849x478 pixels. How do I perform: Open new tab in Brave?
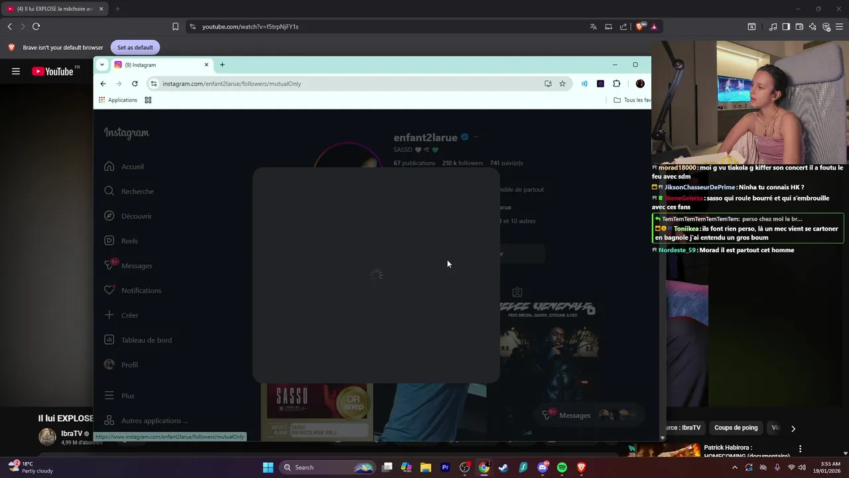pos(117,9)
